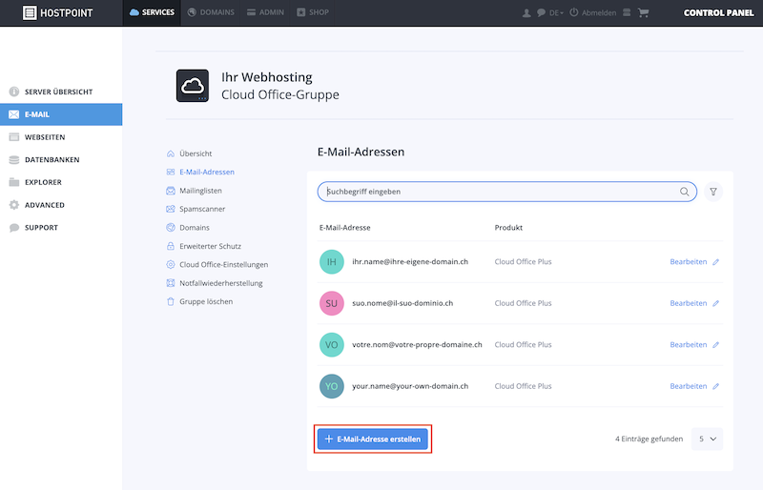Select E-Mail in left sidebar
The width and height of the screenshot is (763, 490).
point(61,114)
